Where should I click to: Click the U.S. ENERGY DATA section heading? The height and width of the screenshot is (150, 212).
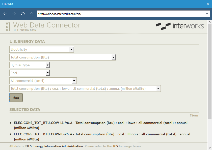click(x=27, y=42)
